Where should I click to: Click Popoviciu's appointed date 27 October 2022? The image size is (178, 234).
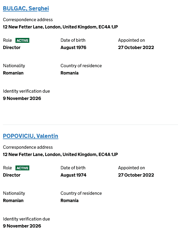136,175
